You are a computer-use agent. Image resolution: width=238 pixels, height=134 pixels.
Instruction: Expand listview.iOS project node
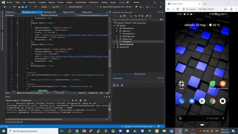(114, 47)
